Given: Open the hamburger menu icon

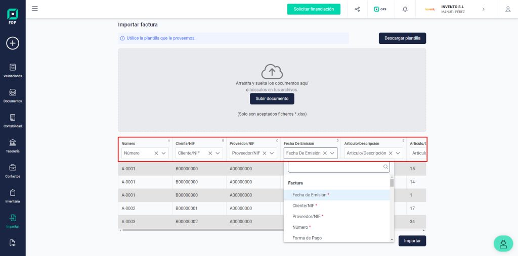Looking at the screenshot, I should [x=35, y=9].
